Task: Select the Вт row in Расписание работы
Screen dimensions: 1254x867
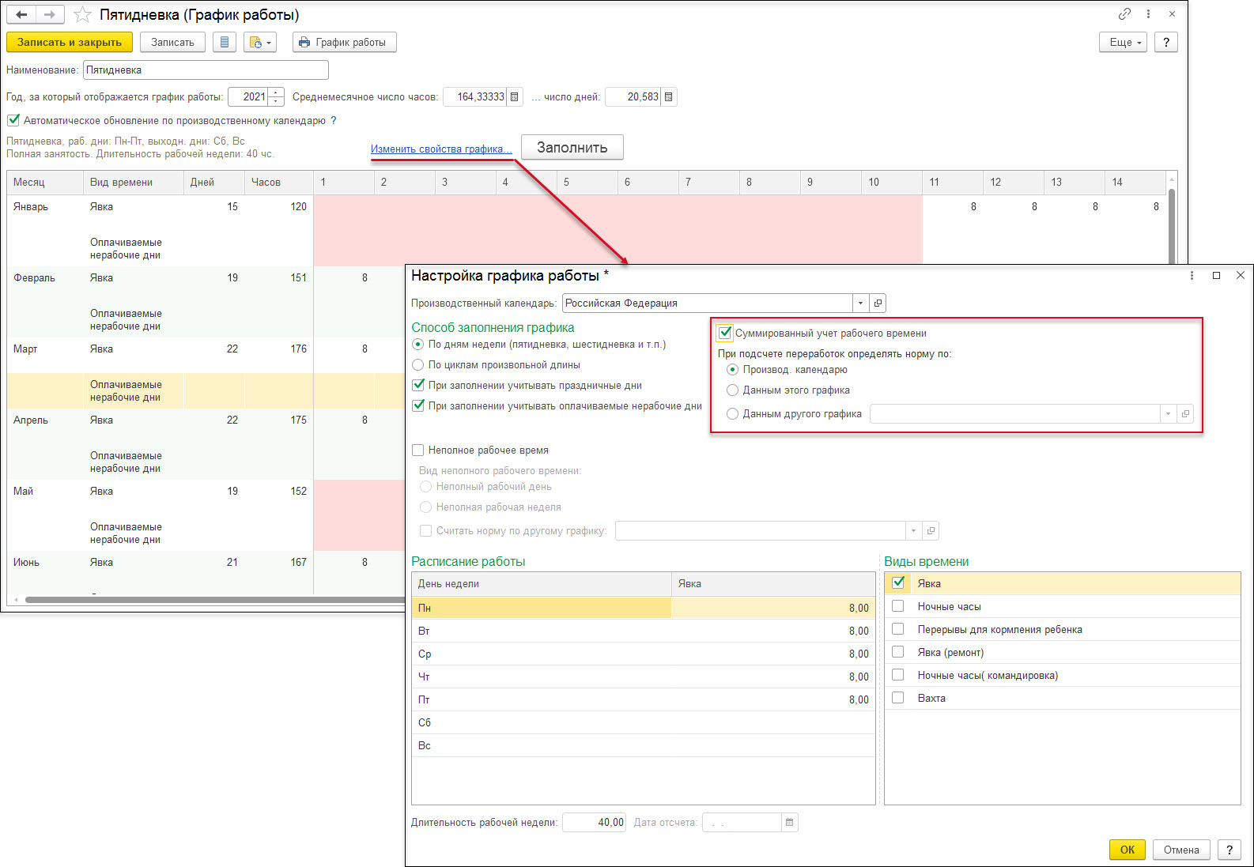Action: (x=643, y=631)
